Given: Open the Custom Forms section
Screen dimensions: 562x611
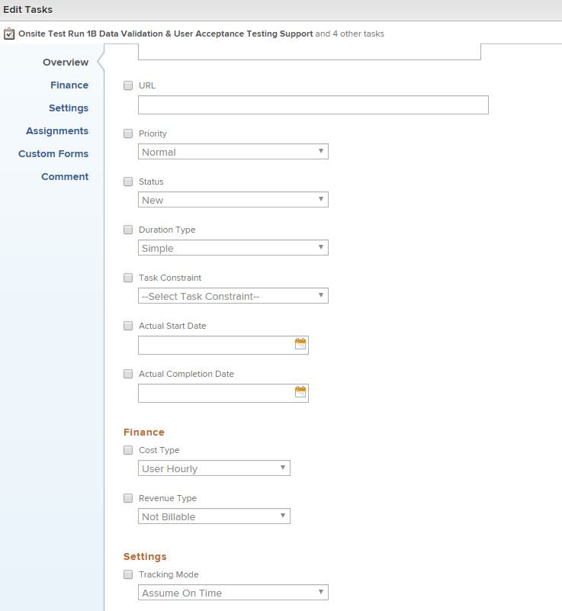Looking at the screenshot, I should [53, 154].
